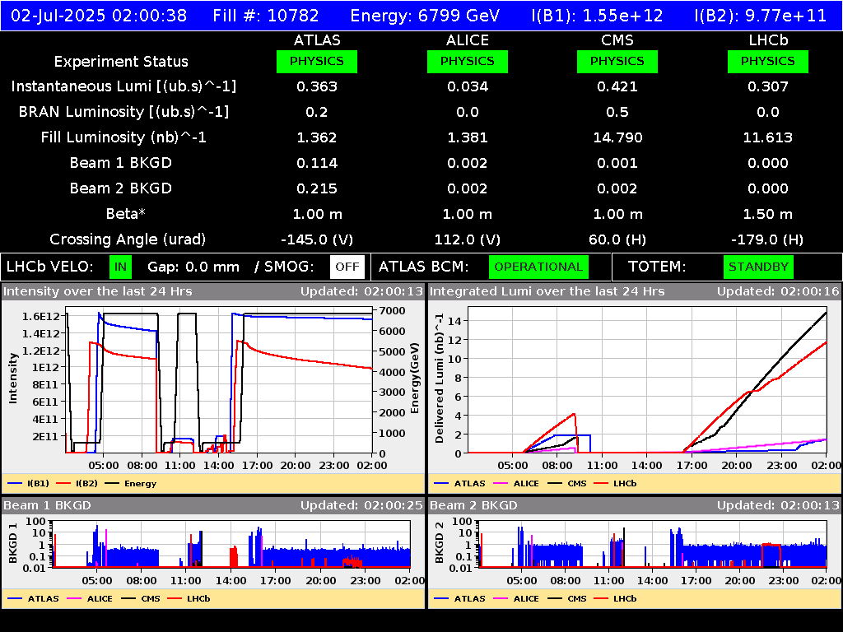Select ATLAS instantaneous lumi value 0.363

[317, 86]
